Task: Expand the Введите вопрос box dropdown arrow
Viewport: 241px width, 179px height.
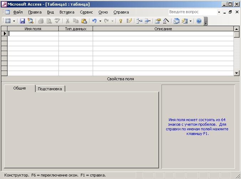Action: point(219,12)
